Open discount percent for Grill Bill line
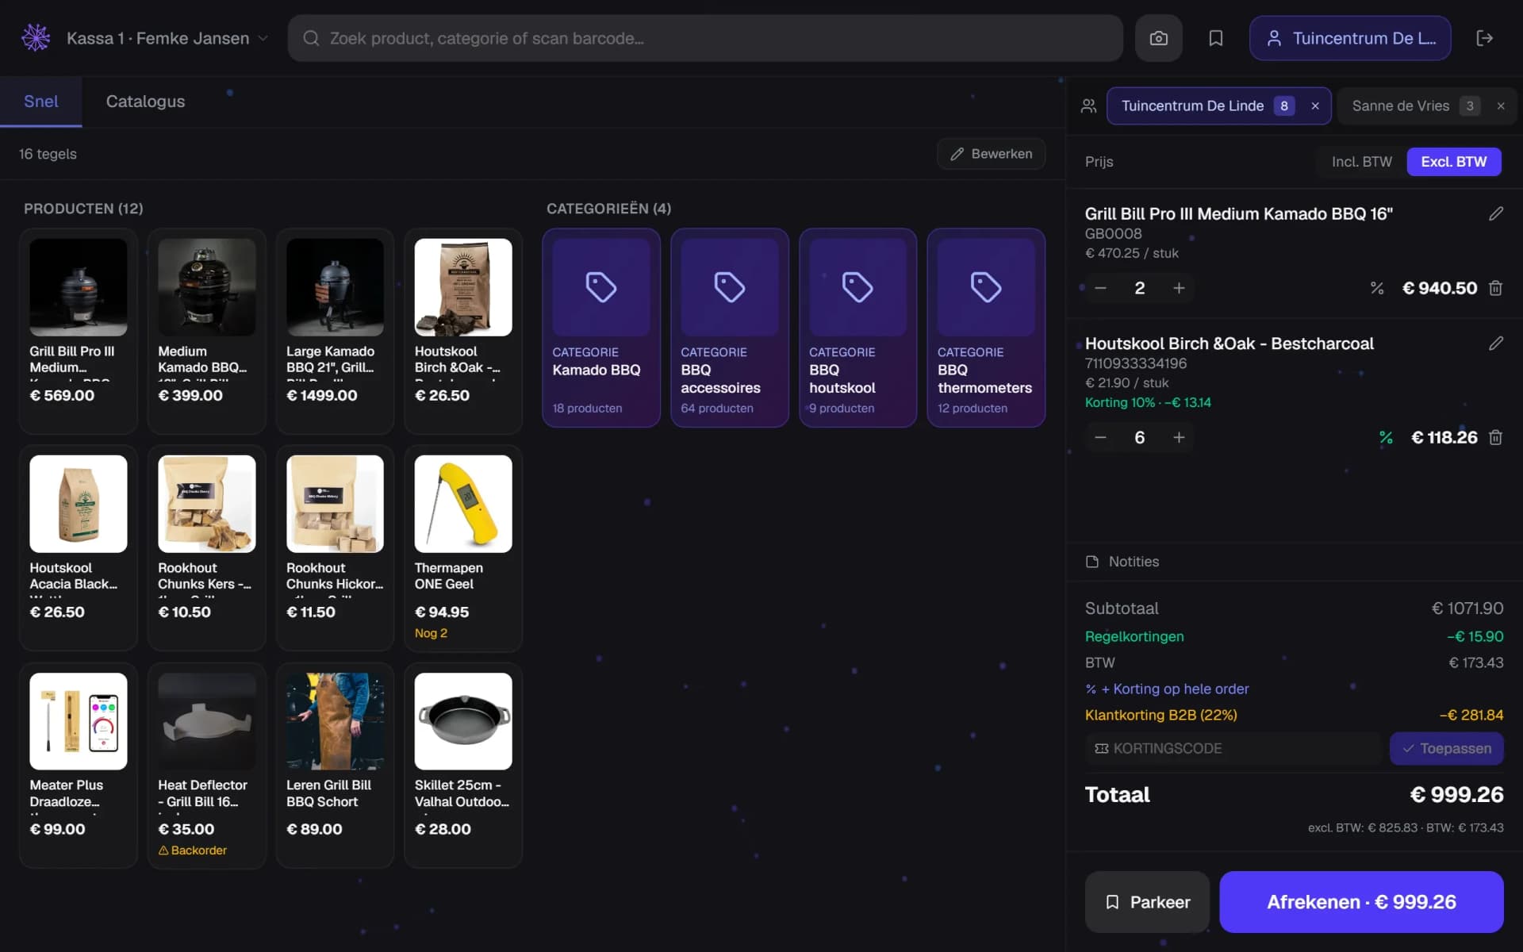 coord(1377,288)
